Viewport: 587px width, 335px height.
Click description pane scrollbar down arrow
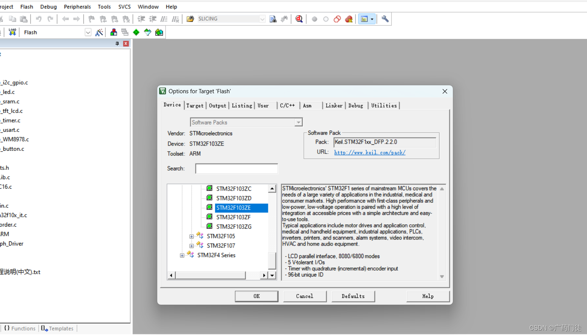(x=442, y=277)
